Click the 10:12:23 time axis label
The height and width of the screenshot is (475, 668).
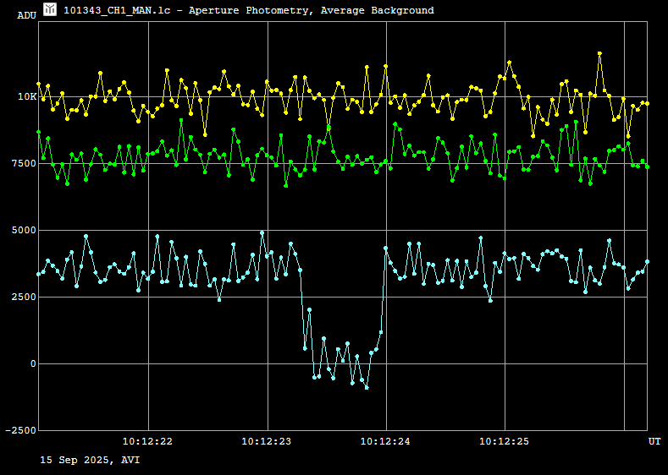(267, 441)
